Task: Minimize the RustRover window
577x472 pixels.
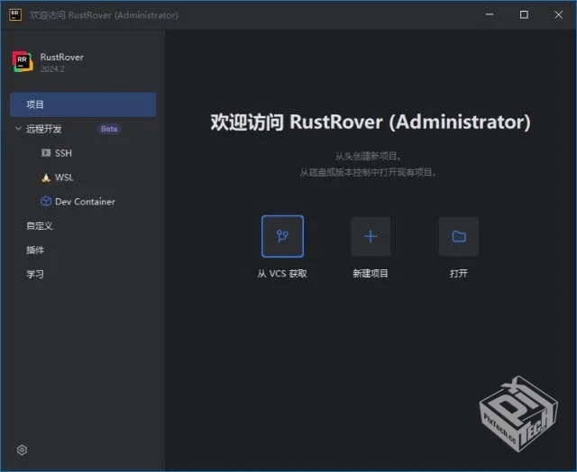Action: tap(490, 14)
